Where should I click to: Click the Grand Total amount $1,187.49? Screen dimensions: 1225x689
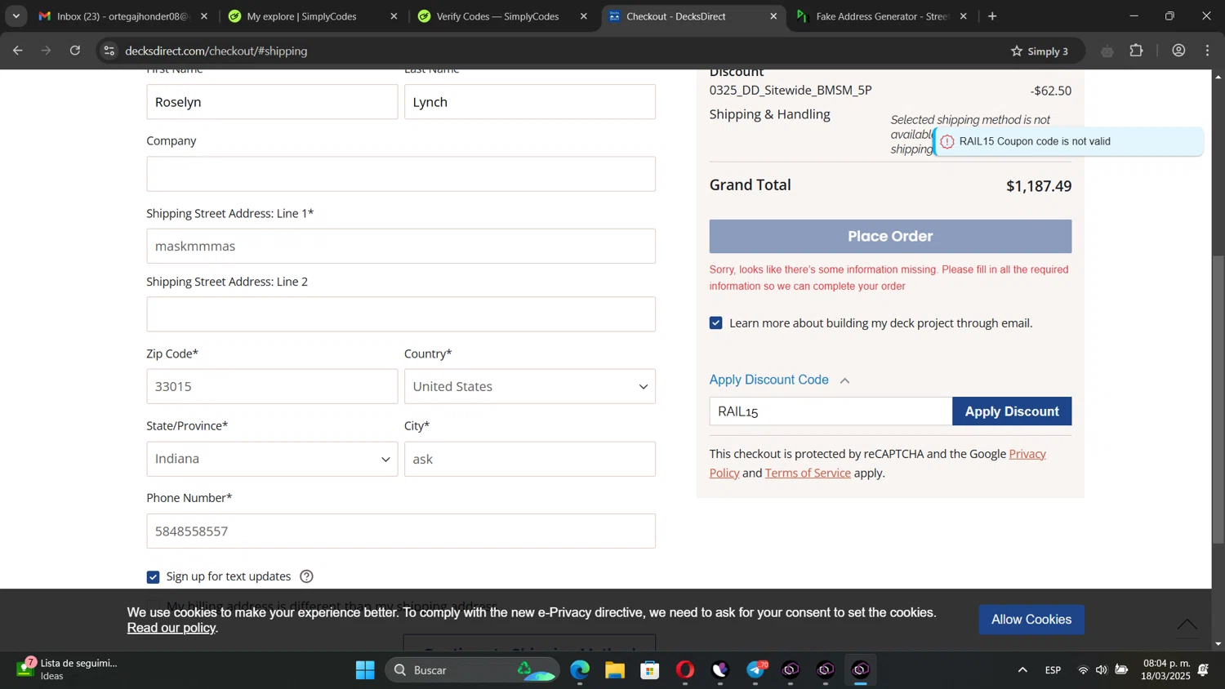coord(1038,186)
